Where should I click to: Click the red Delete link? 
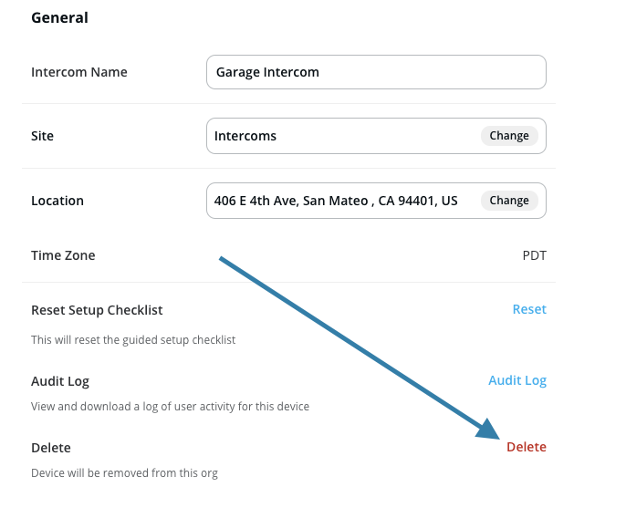[x=527, y=447]
